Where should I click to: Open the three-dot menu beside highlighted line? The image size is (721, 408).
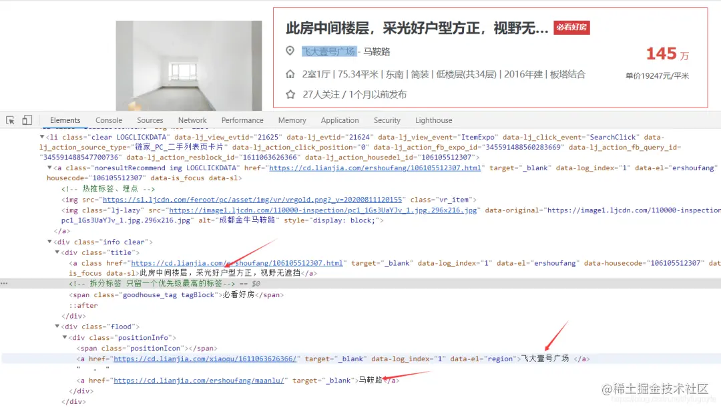click(4, 283)
